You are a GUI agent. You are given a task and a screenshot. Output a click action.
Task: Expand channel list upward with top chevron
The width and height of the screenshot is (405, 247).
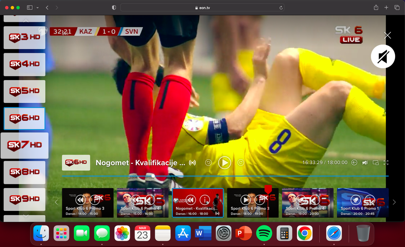pos(26,21)
